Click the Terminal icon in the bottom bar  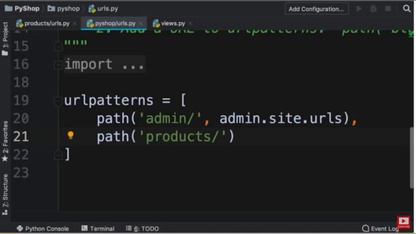click(x=84, y=228)
